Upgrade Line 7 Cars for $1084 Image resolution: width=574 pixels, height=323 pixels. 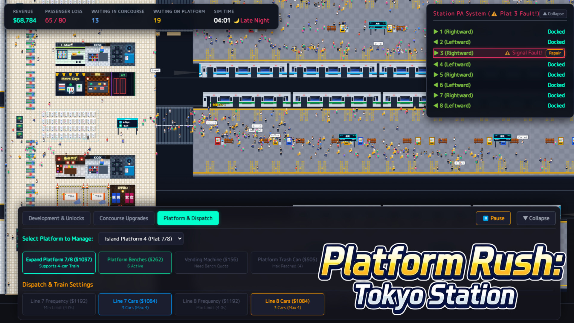(135, 304)
